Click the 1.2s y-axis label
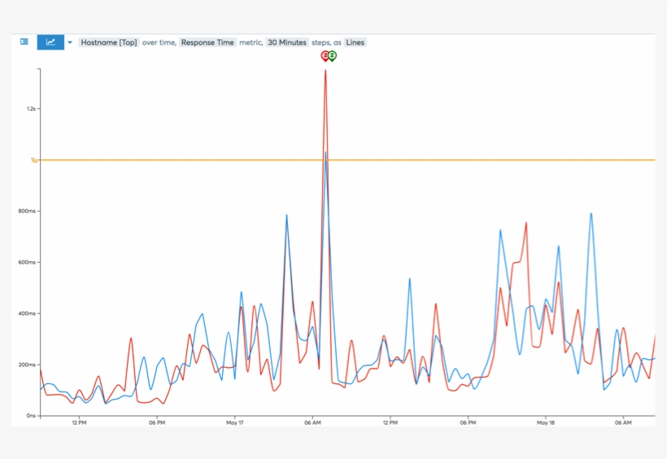Viewport: 667px width, 459px height. (31, 109)
